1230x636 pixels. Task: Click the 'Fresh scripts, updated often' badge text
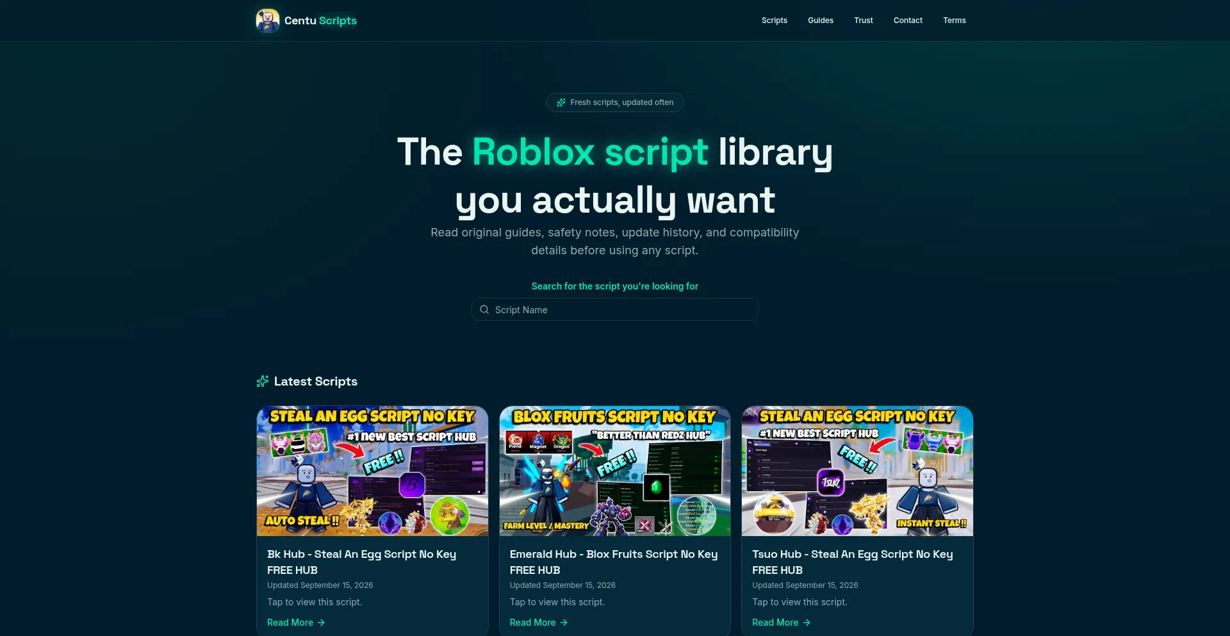point(621,102)
